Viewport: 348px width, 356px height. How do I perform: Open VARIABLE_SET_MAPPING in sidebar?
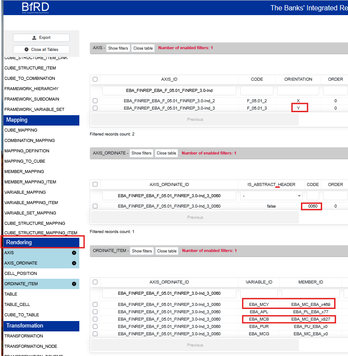click(x=30, y=213)
